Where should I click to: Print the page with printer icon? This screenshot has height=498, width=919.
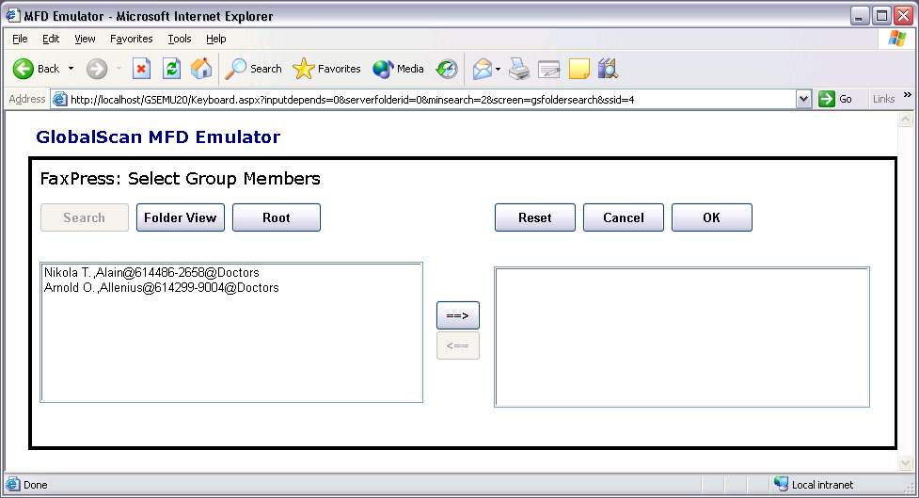pyautogui.click(x=519, y=69)
